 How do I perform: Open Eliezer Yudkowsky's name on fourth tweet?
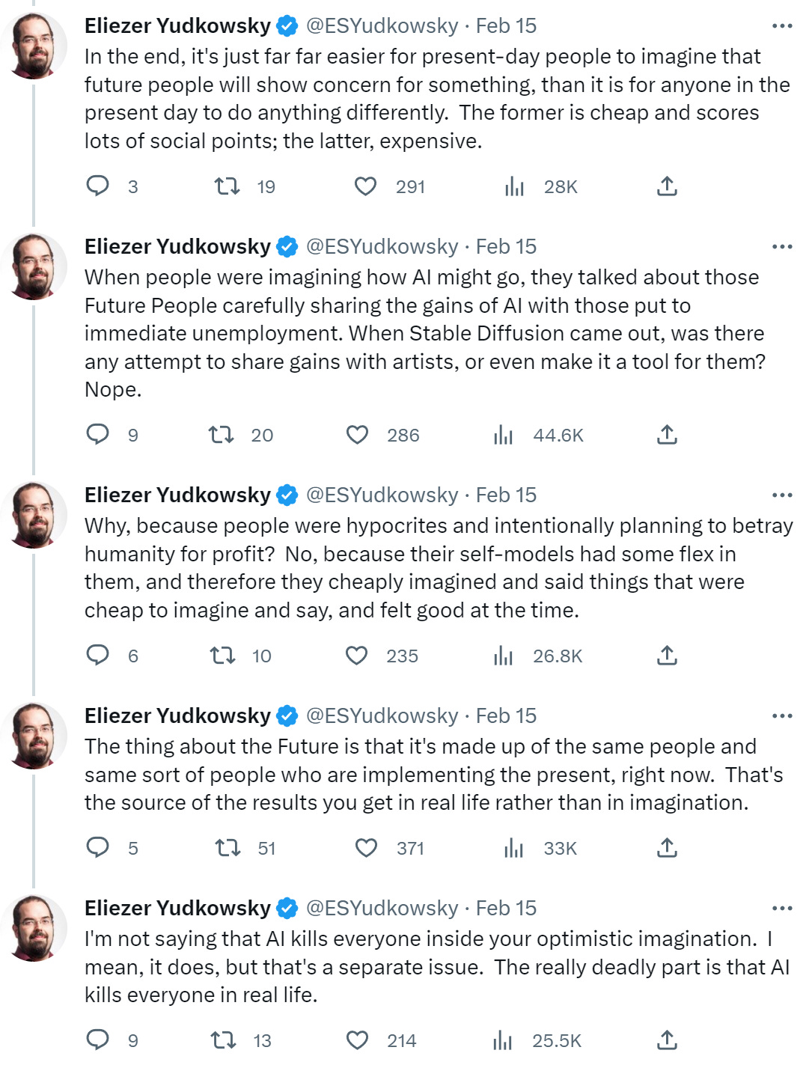(x=177, y=716)
